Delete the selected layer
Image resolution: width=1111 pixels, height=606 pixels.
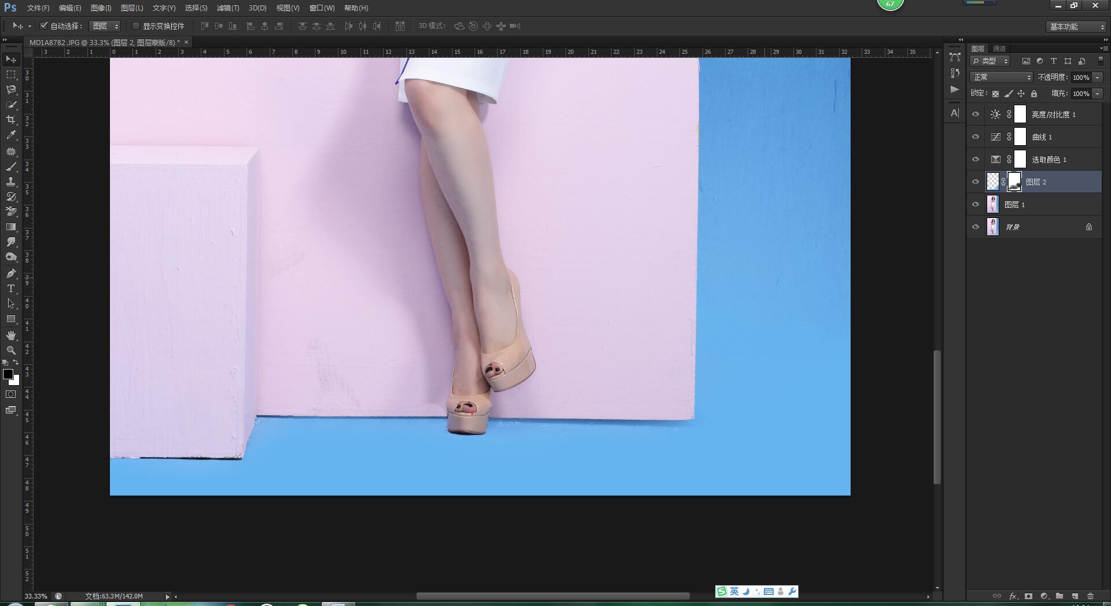[1091, 596]
